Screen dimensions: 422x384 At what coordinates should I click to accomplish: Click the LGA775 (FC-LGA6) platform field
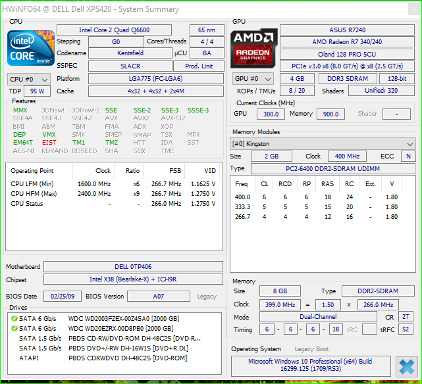(x=156, y=79)
